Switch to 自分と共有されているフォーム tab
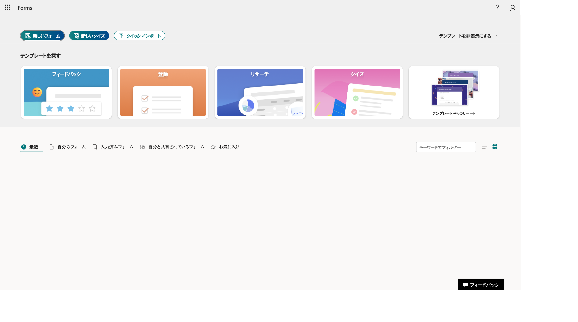The height and width of the screenshot is (322, 578). point(172,147)
